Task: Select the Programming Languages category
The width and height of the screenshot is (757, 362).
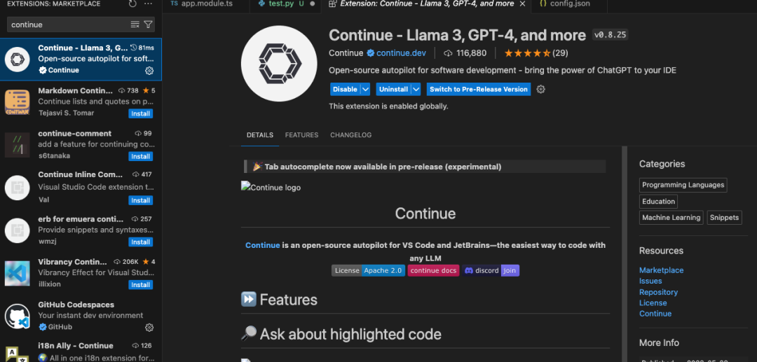Action: [683, 185]
